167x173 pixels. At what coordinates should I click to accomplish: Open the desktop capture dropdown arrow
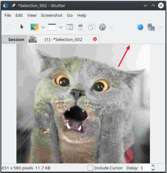pyautogui.click(x=43, y=27)
